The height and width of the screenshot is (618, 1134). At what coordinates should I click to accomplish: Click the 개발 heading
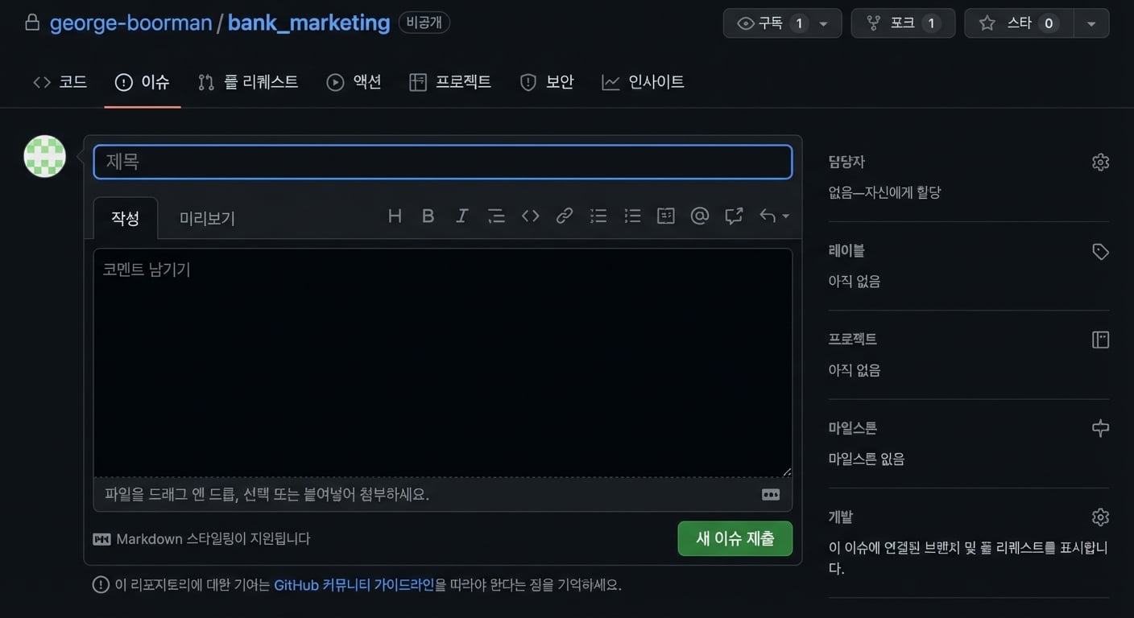point(841,517)
